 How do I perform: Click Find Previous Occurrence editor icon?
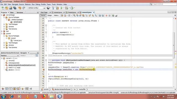coord(77,15)
